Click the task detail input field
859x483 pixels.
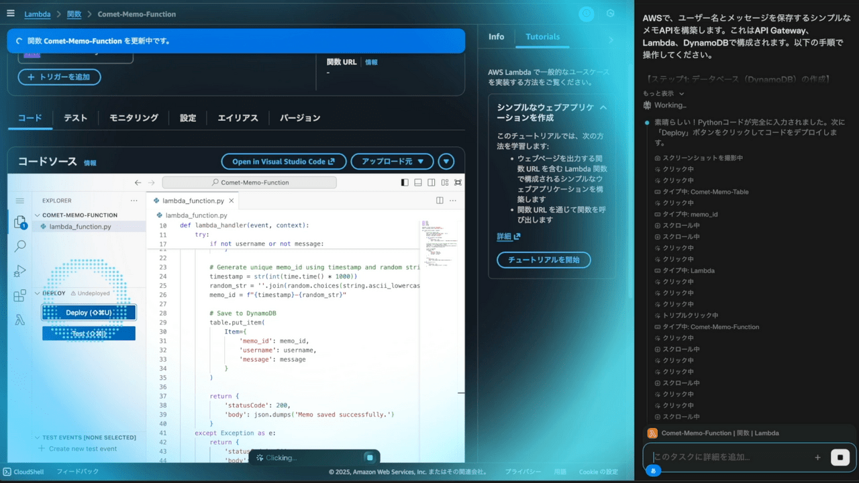728,457
